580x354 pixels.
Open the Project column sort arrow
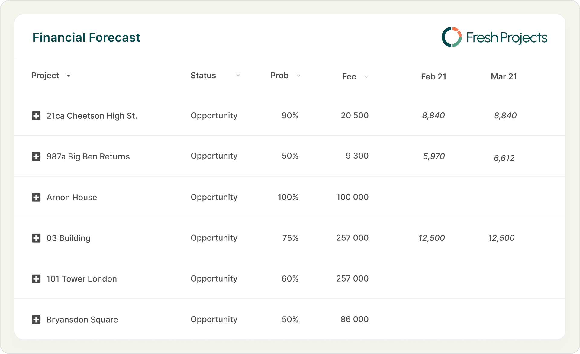point(69,76)
